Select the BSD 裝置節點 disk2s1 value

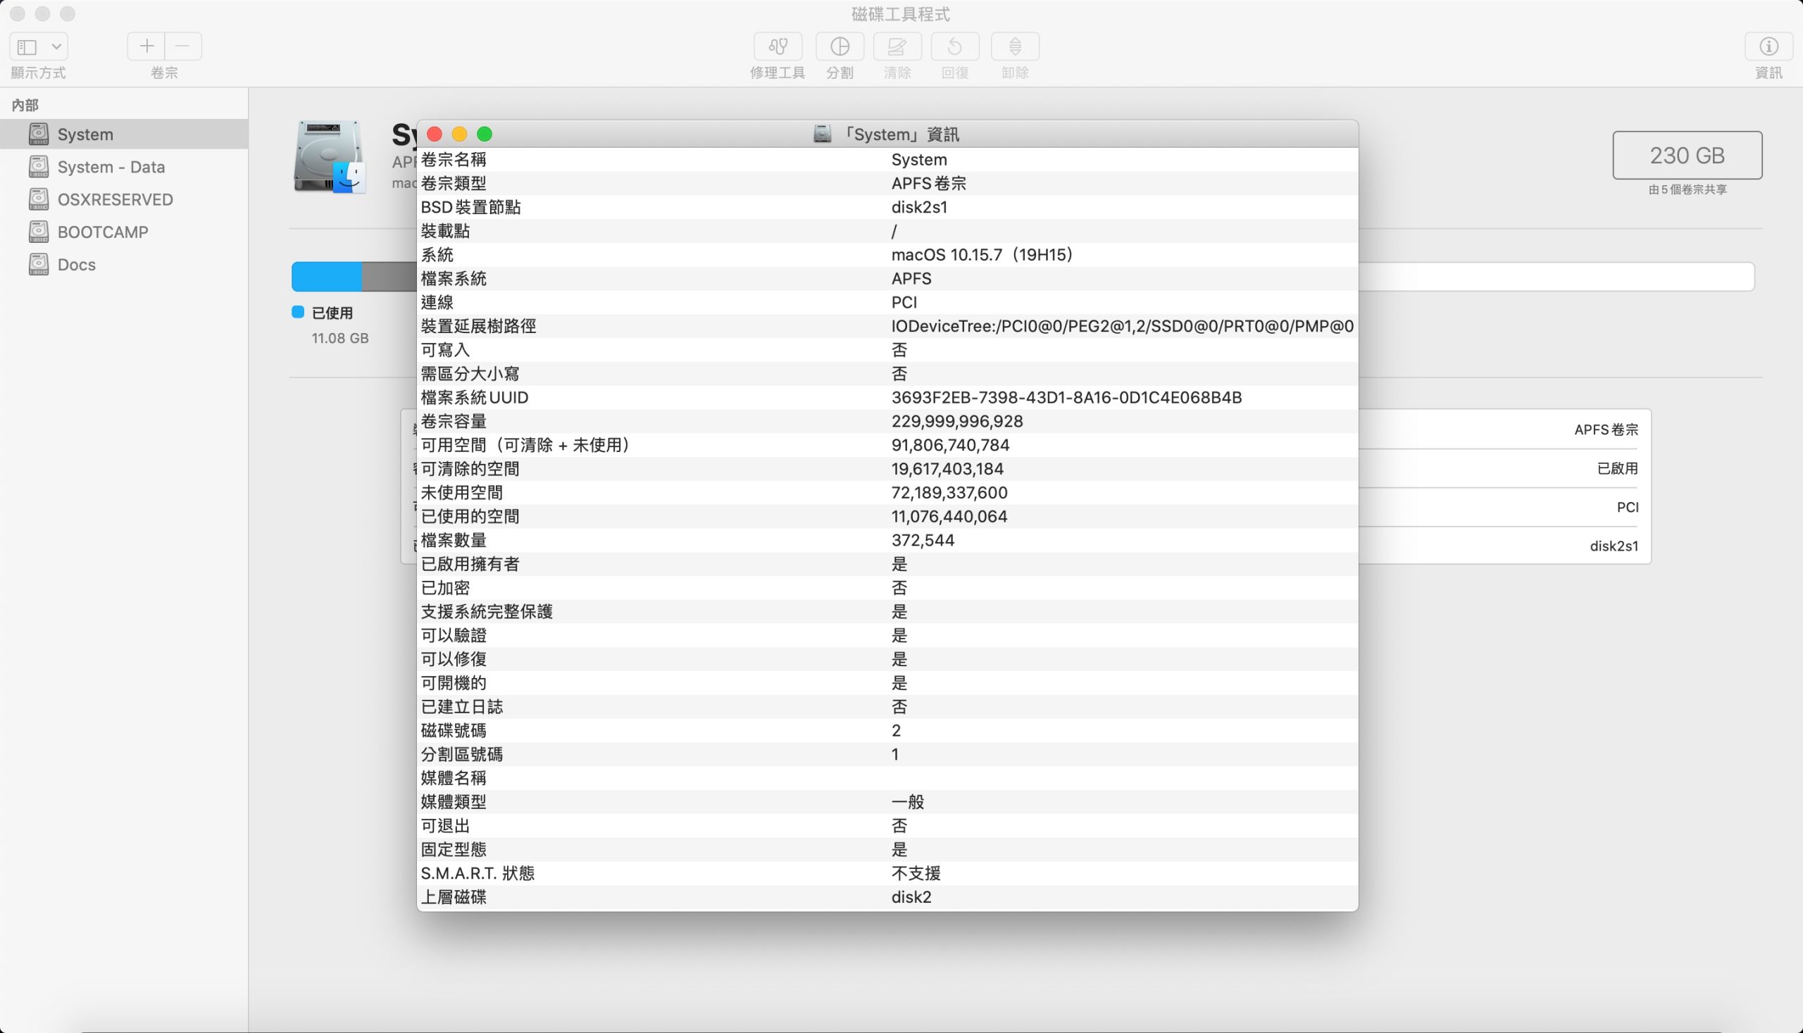coord(919,207)
